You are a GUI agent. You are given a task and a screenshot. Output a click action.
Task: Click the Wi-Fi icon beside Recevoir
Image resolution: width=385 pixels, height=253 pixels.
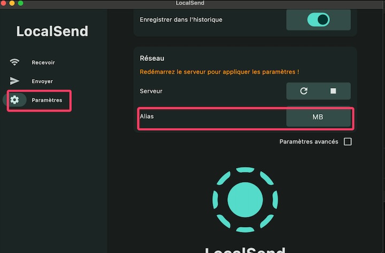click(x=14, y=62)
